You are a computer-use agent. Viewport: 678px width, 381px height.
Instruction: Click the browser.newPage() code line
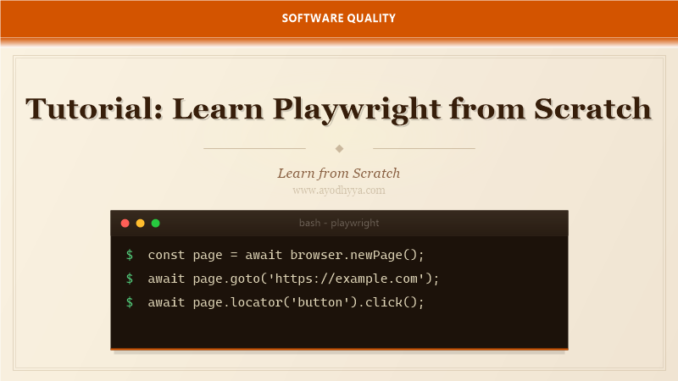coord(286,255)
